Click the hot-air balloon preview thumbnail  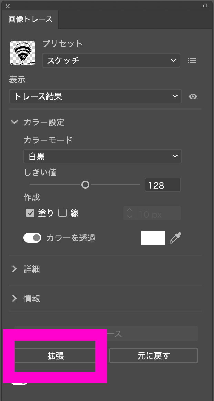[23, 53]
